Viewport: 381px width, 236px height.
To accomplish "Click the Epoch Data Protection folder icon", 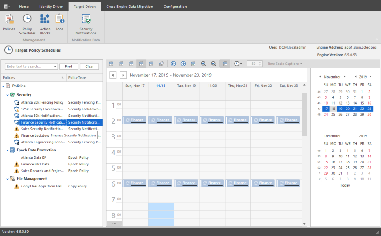I will coord(12,150).
